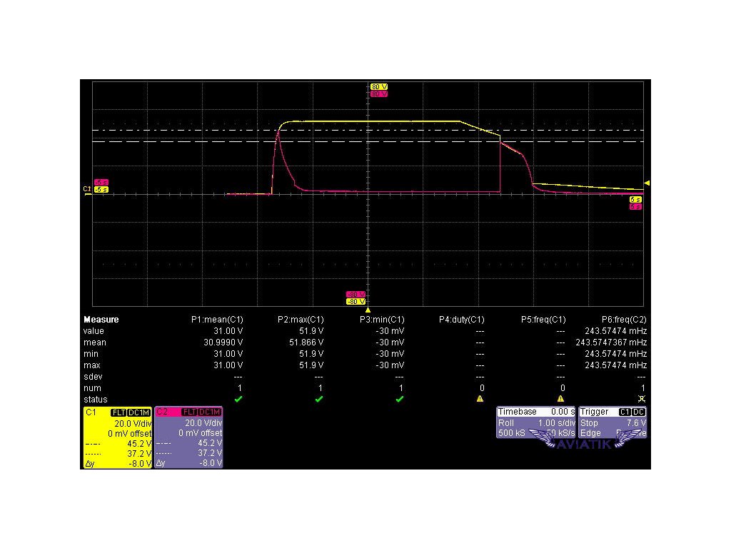Click the P2:max(C1) measurement header

301,320
